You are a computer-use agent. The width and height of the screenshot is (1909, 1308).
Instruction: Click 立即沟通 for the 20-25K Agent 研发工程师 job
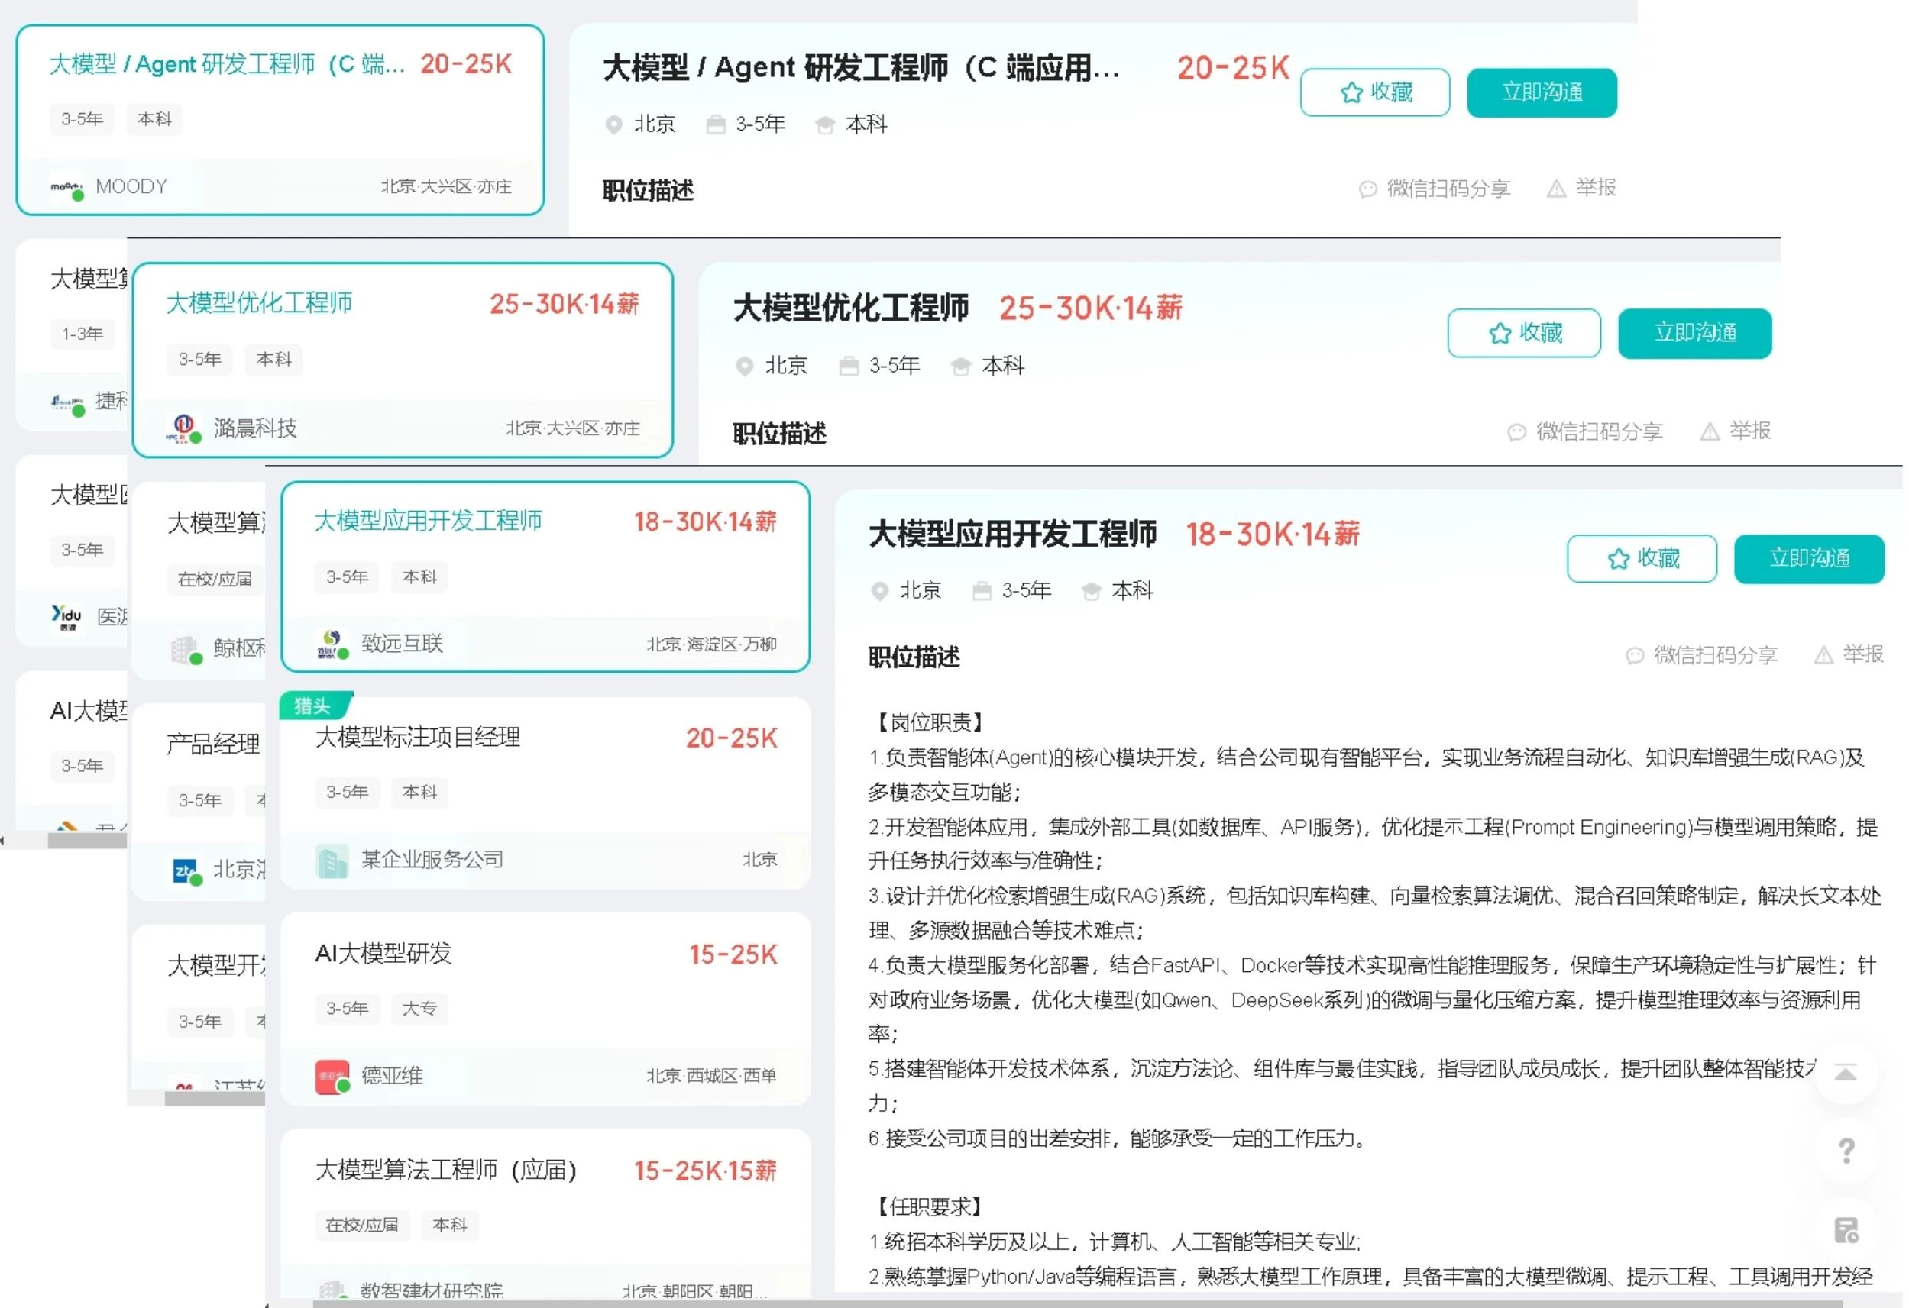click(1541, 92)
